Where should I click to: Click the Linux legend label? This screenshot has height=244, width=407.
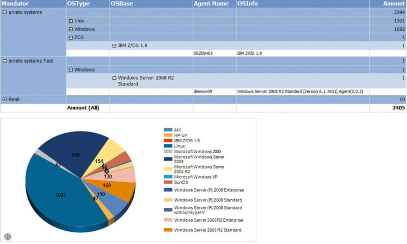pos(179,146)
